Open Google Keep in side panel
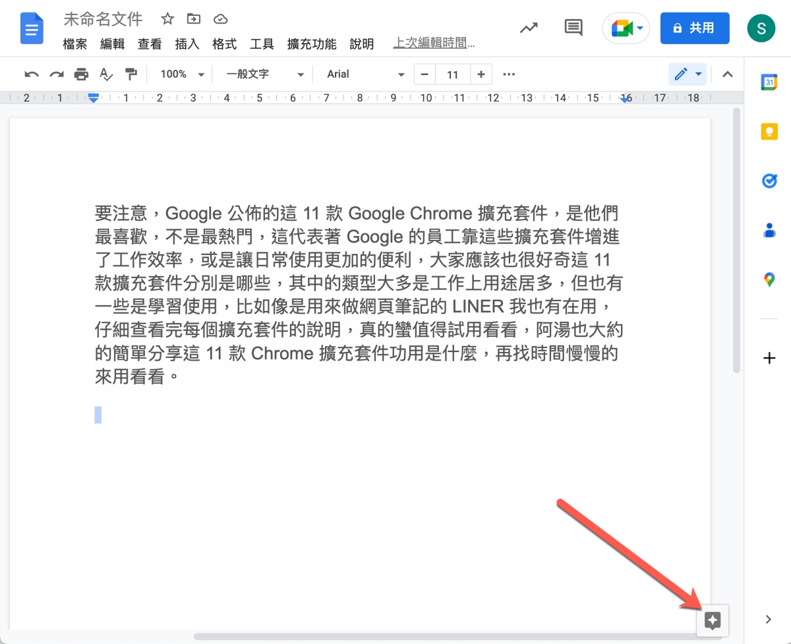 click(x=769, y=132)
